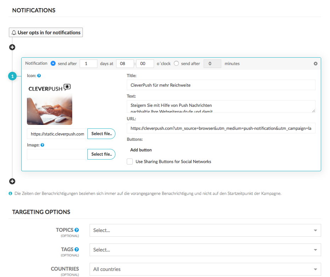Remove notification with the X icon
This screenshot has height=277, width=330.
pyautogui.click(x=315, y=64)
